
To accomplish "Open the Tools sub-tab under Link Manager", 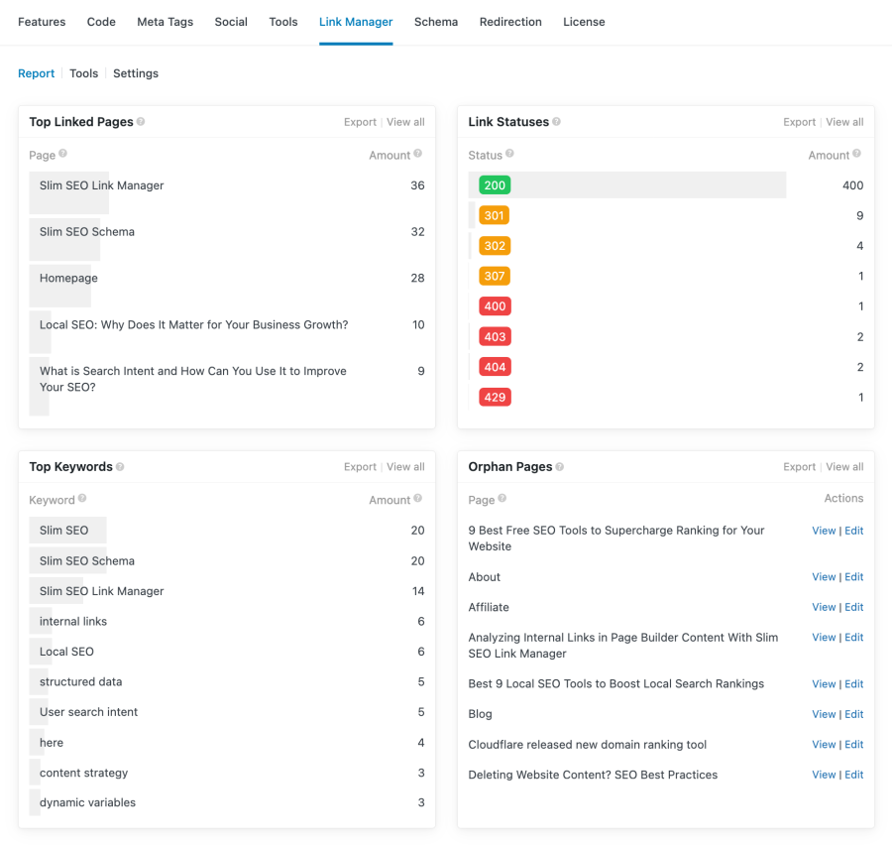I will 83,73.
